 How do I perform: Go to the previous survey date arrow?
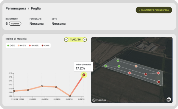[x=66, y=40]
